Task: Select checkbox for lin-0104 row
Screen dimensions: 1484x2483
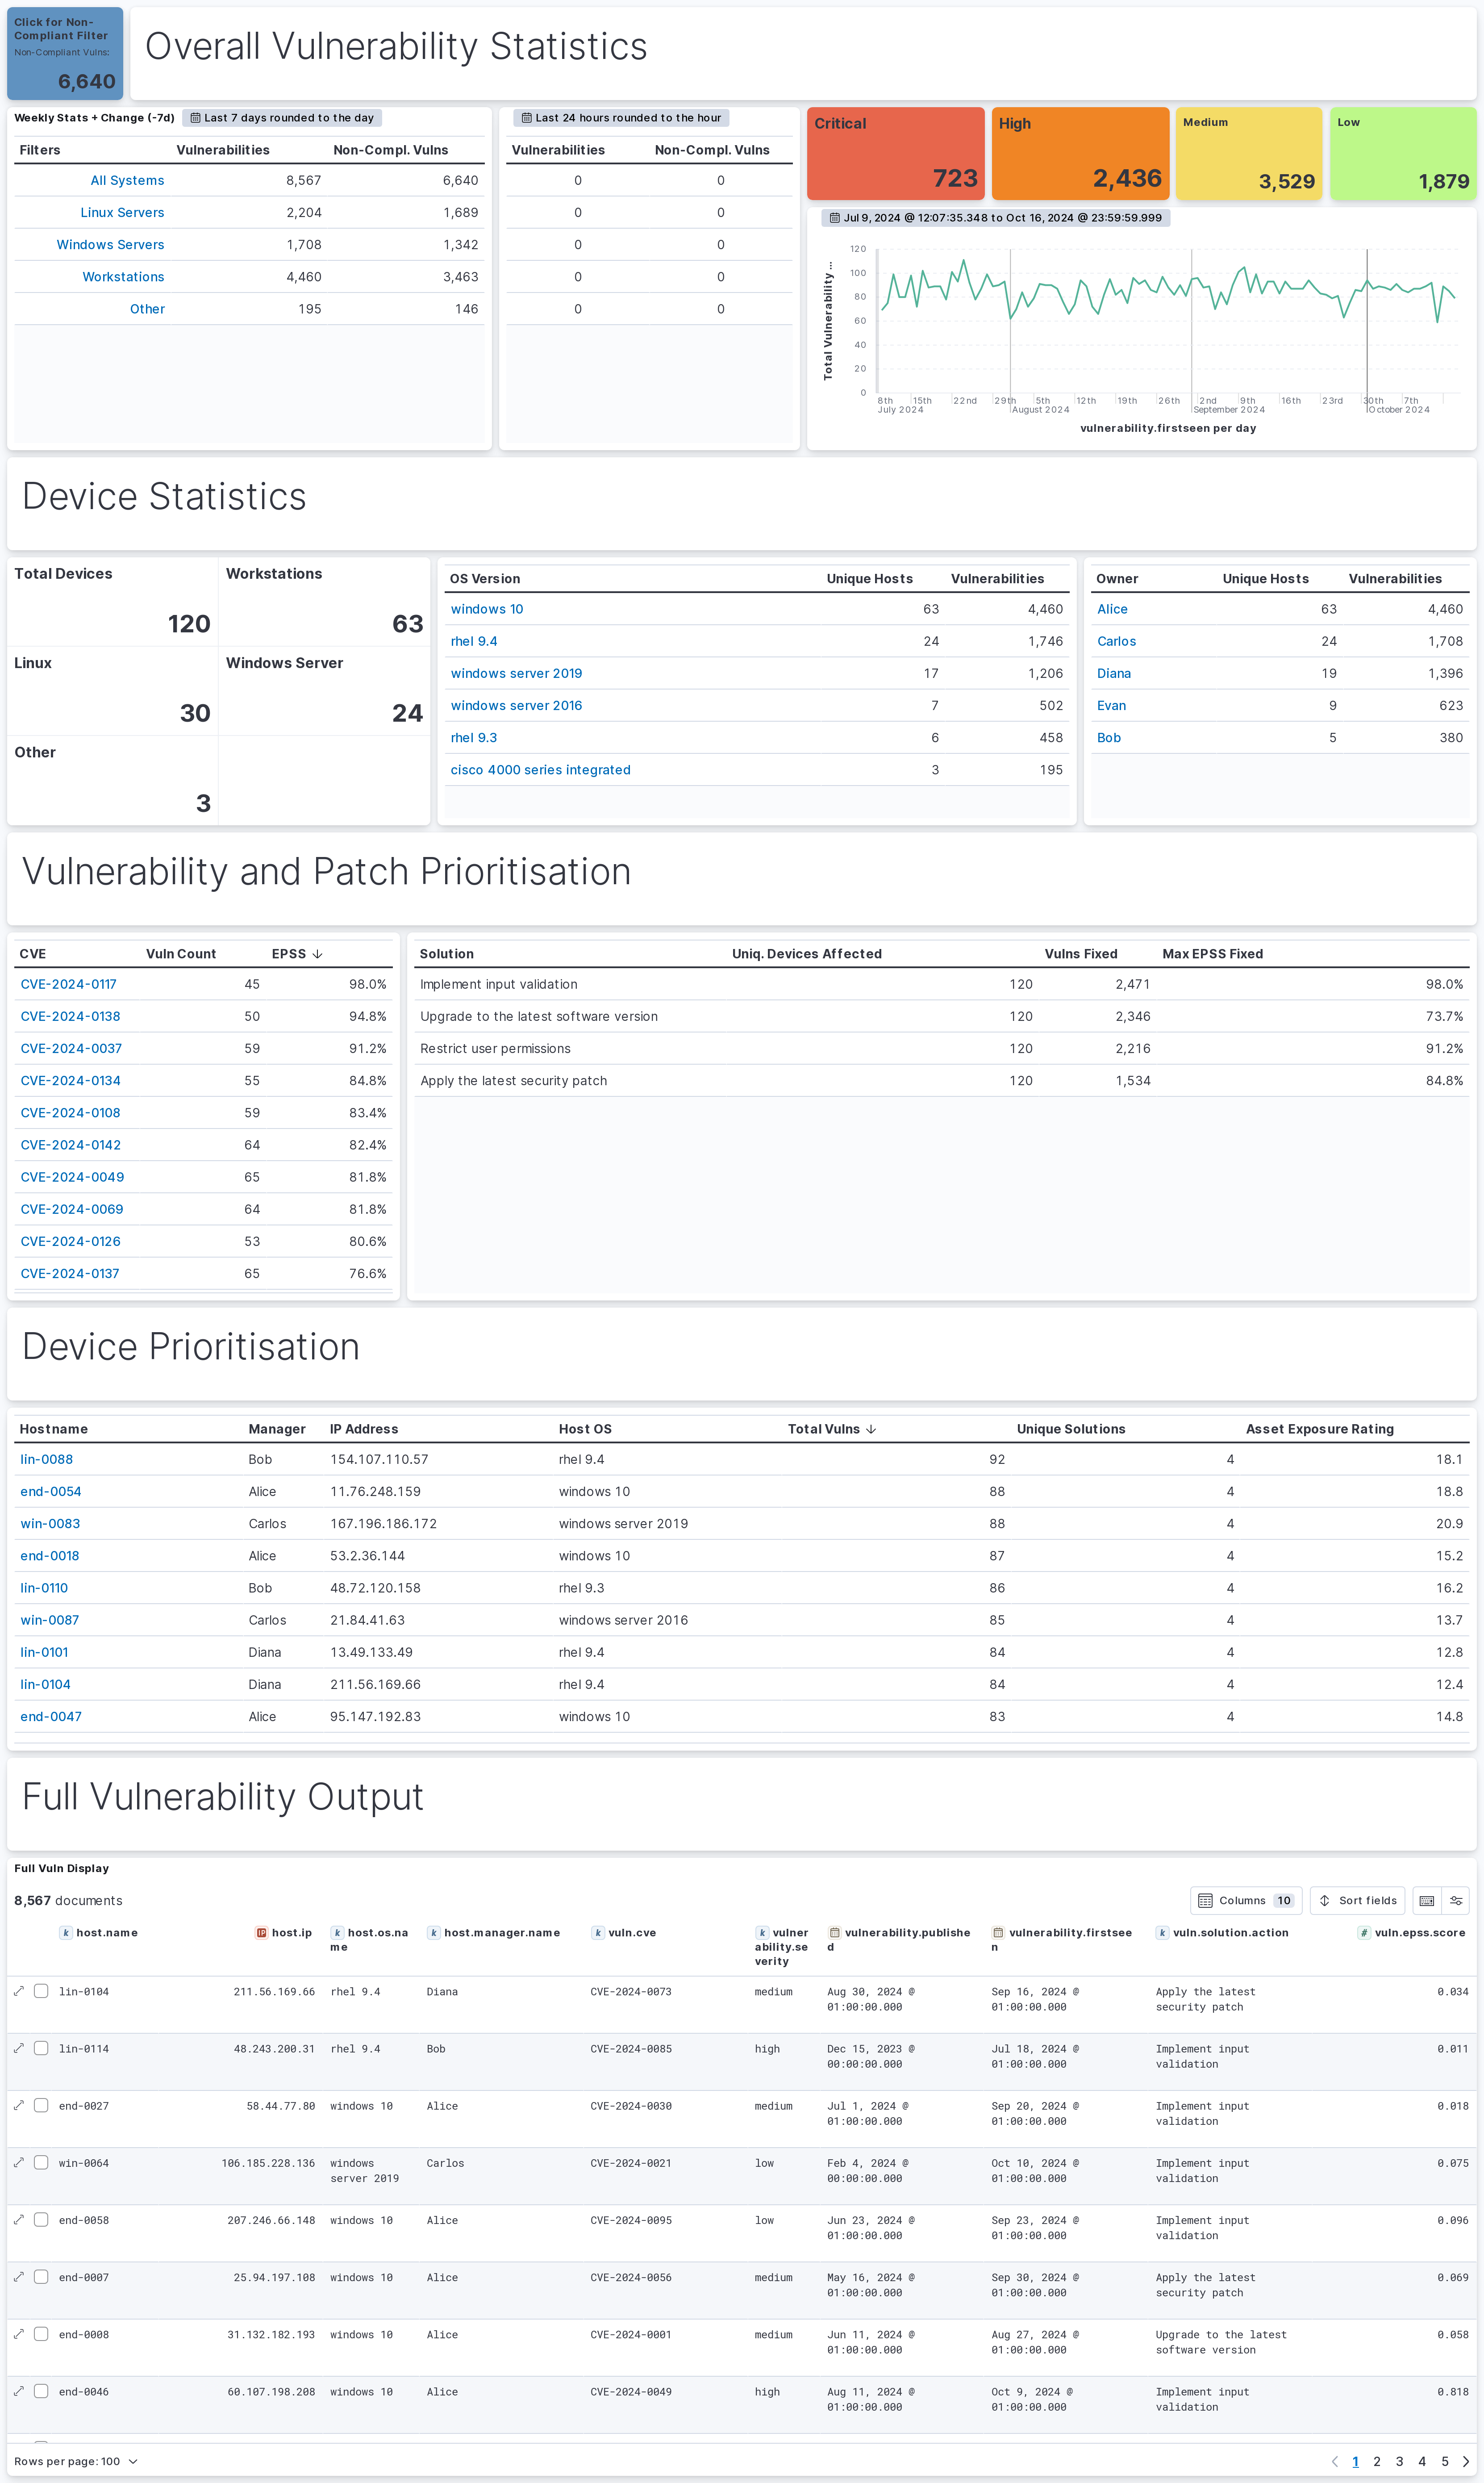Action: (x=41, y=1991)
